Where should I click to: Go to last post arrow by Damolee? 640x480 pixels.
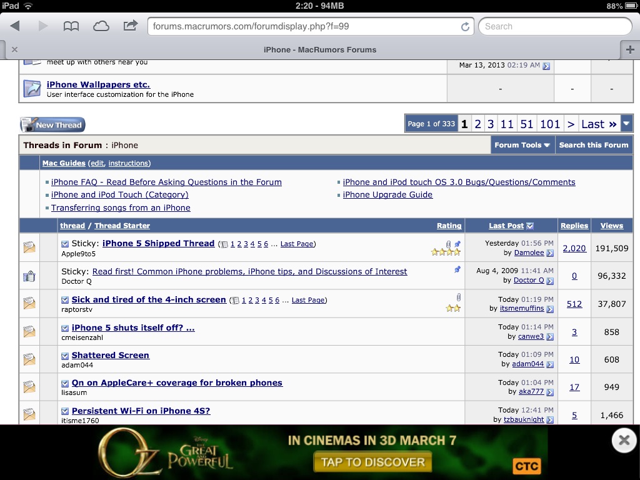550,253
